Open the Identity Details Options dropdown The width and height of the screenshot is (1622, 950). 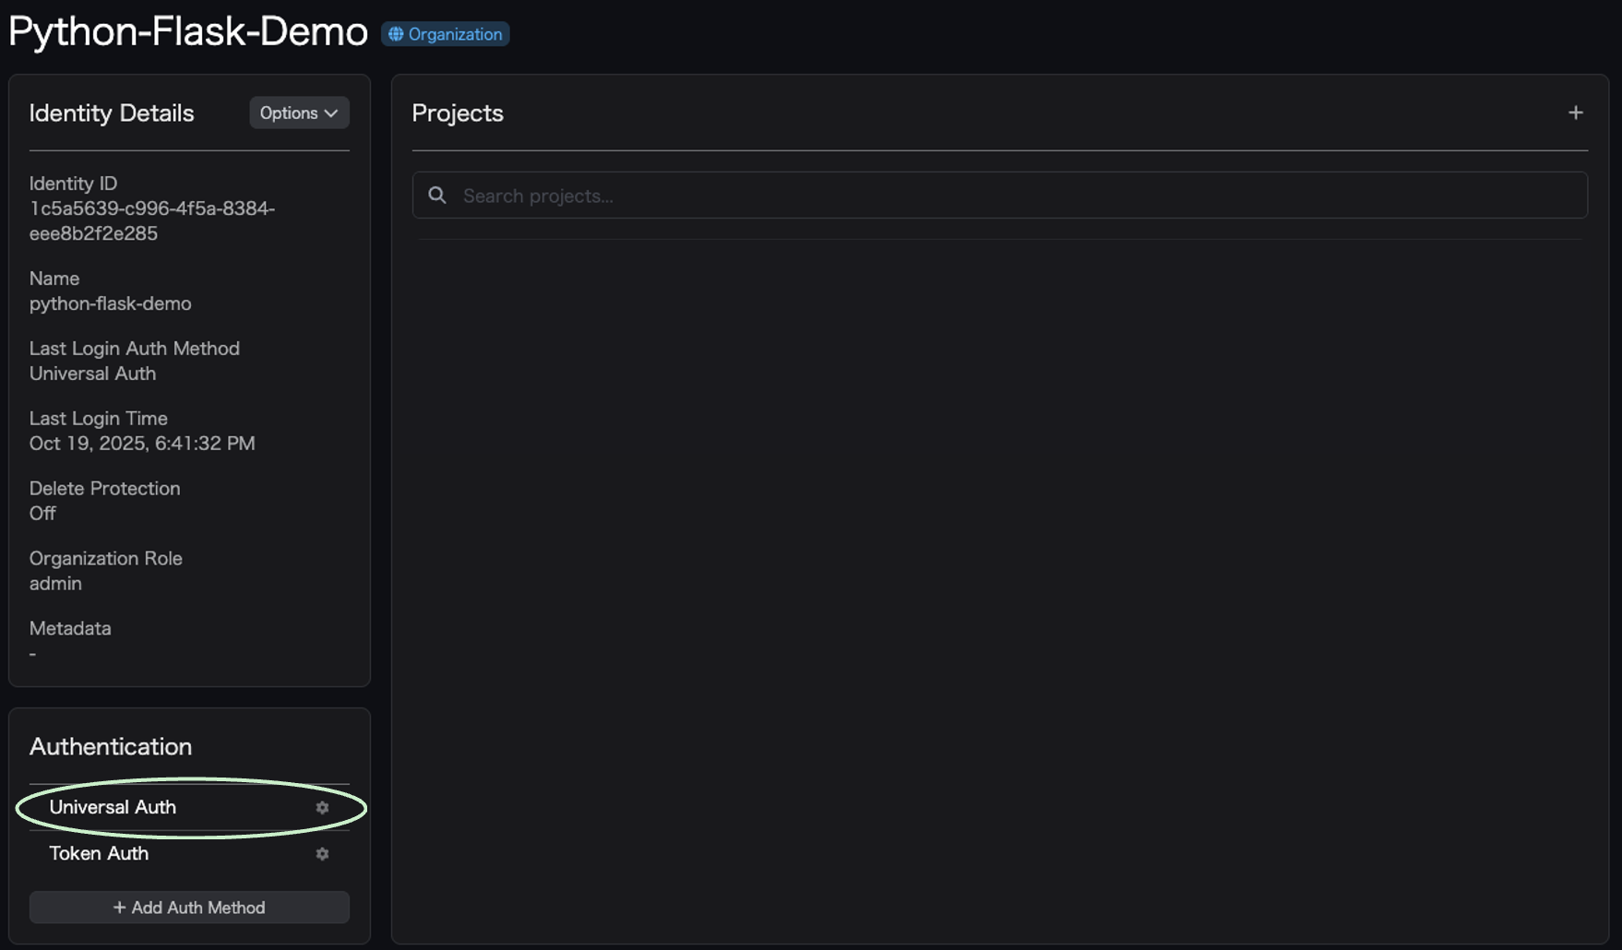tap(299, 113)
